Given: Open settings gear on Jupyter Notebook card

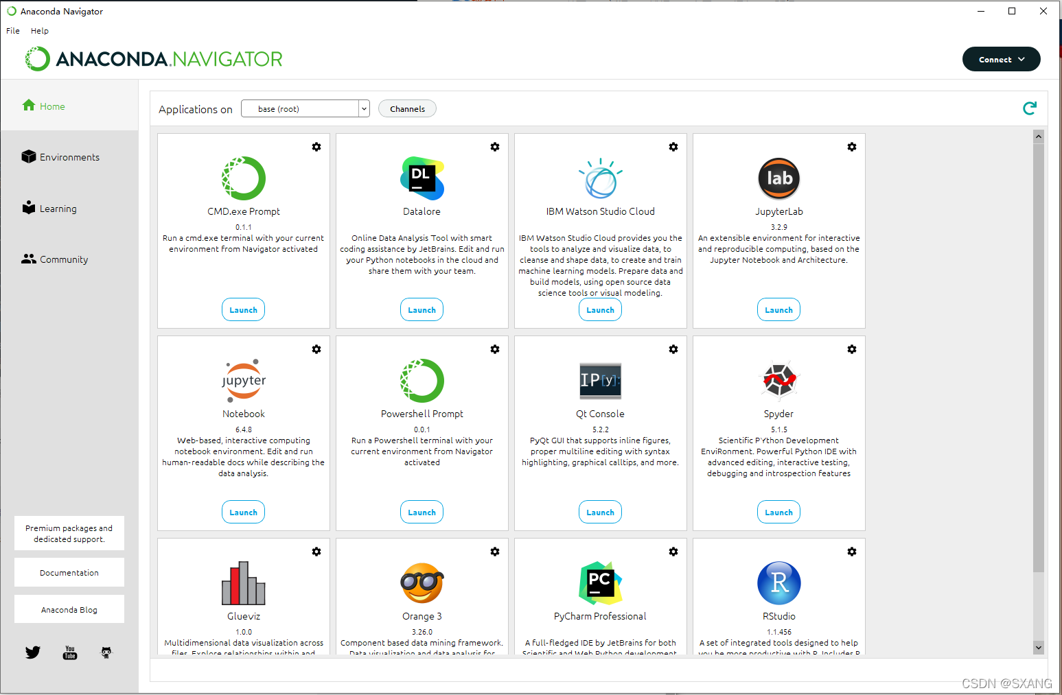Looking at the screenshot, I should 316,349.
